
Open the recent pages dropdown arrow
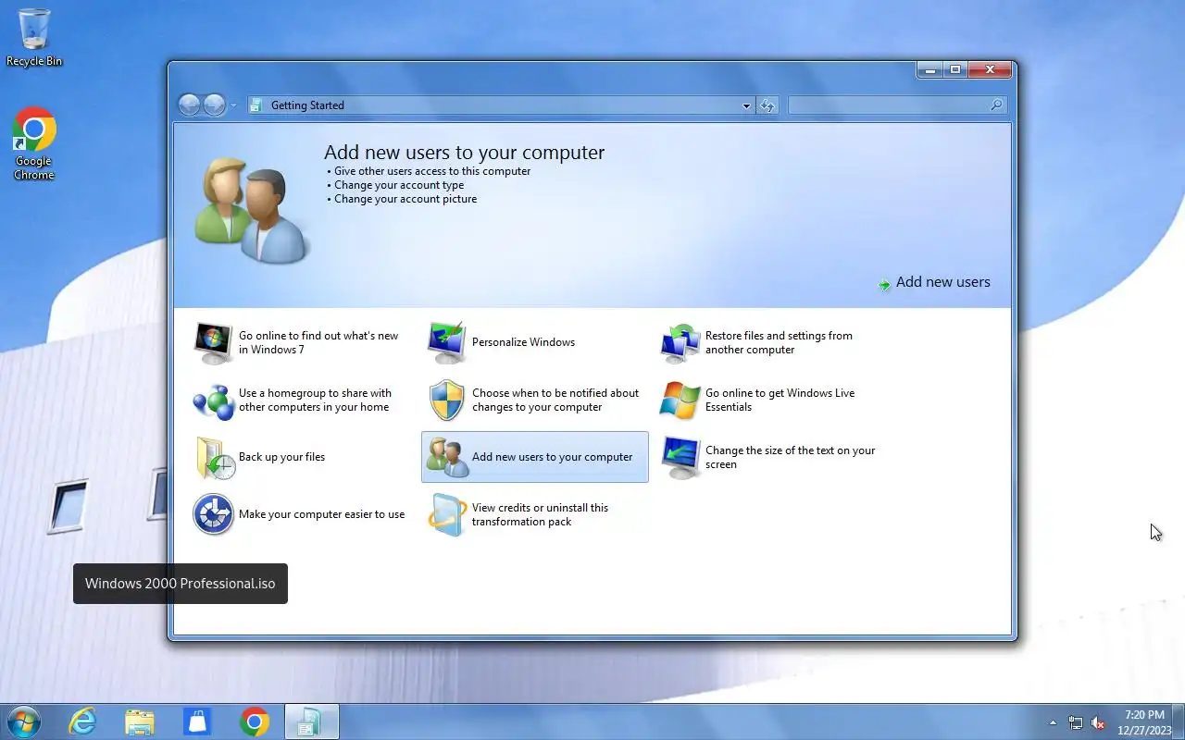coord(233,105)
